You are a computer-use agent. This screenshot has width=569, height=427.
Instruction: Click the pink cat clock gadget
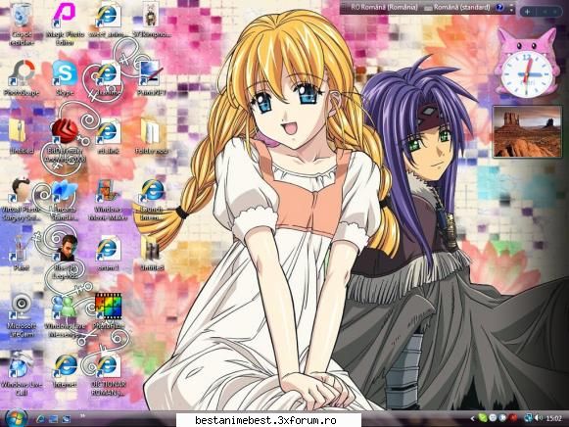527,64
